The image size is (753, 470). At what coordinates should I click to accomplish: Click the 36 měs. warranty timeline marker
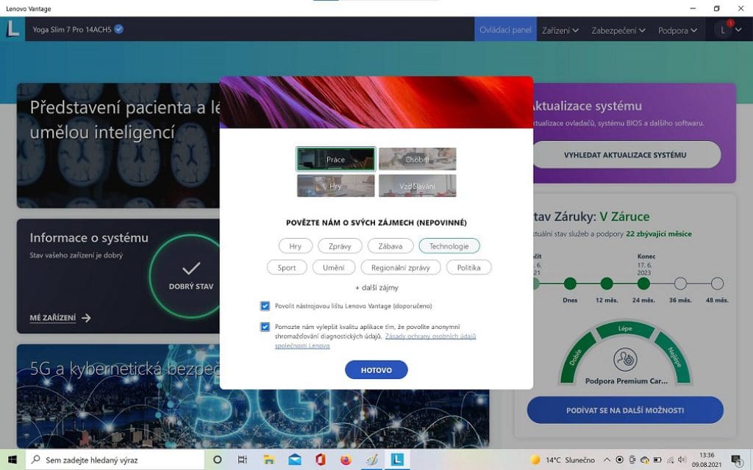pyautogui.click(x=680, y=283)
